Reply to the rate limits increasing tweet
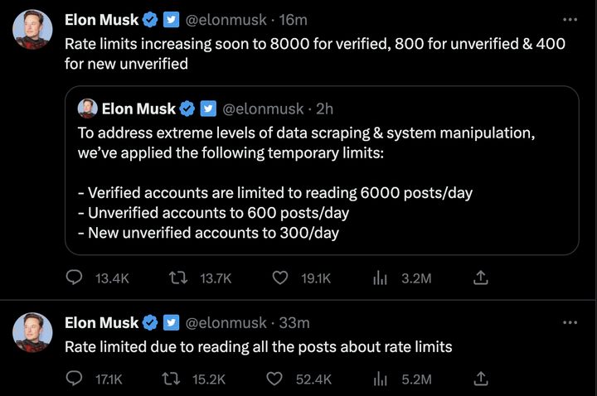597x396 pixels. [x=74, y=279]
